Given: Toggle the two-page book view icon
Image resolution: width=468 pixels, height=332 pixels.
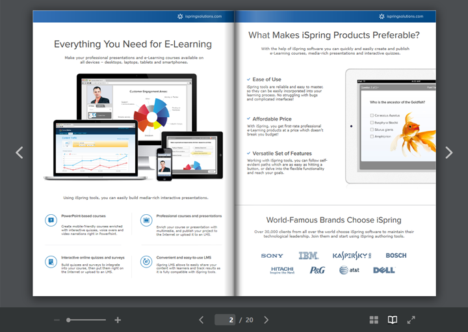Looking at the screenshot, I should coord(393,320).
